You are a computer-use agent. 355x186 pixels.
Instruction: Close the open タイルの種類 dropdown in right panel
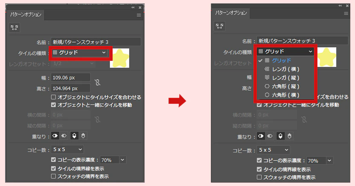(x=286, y=52)
